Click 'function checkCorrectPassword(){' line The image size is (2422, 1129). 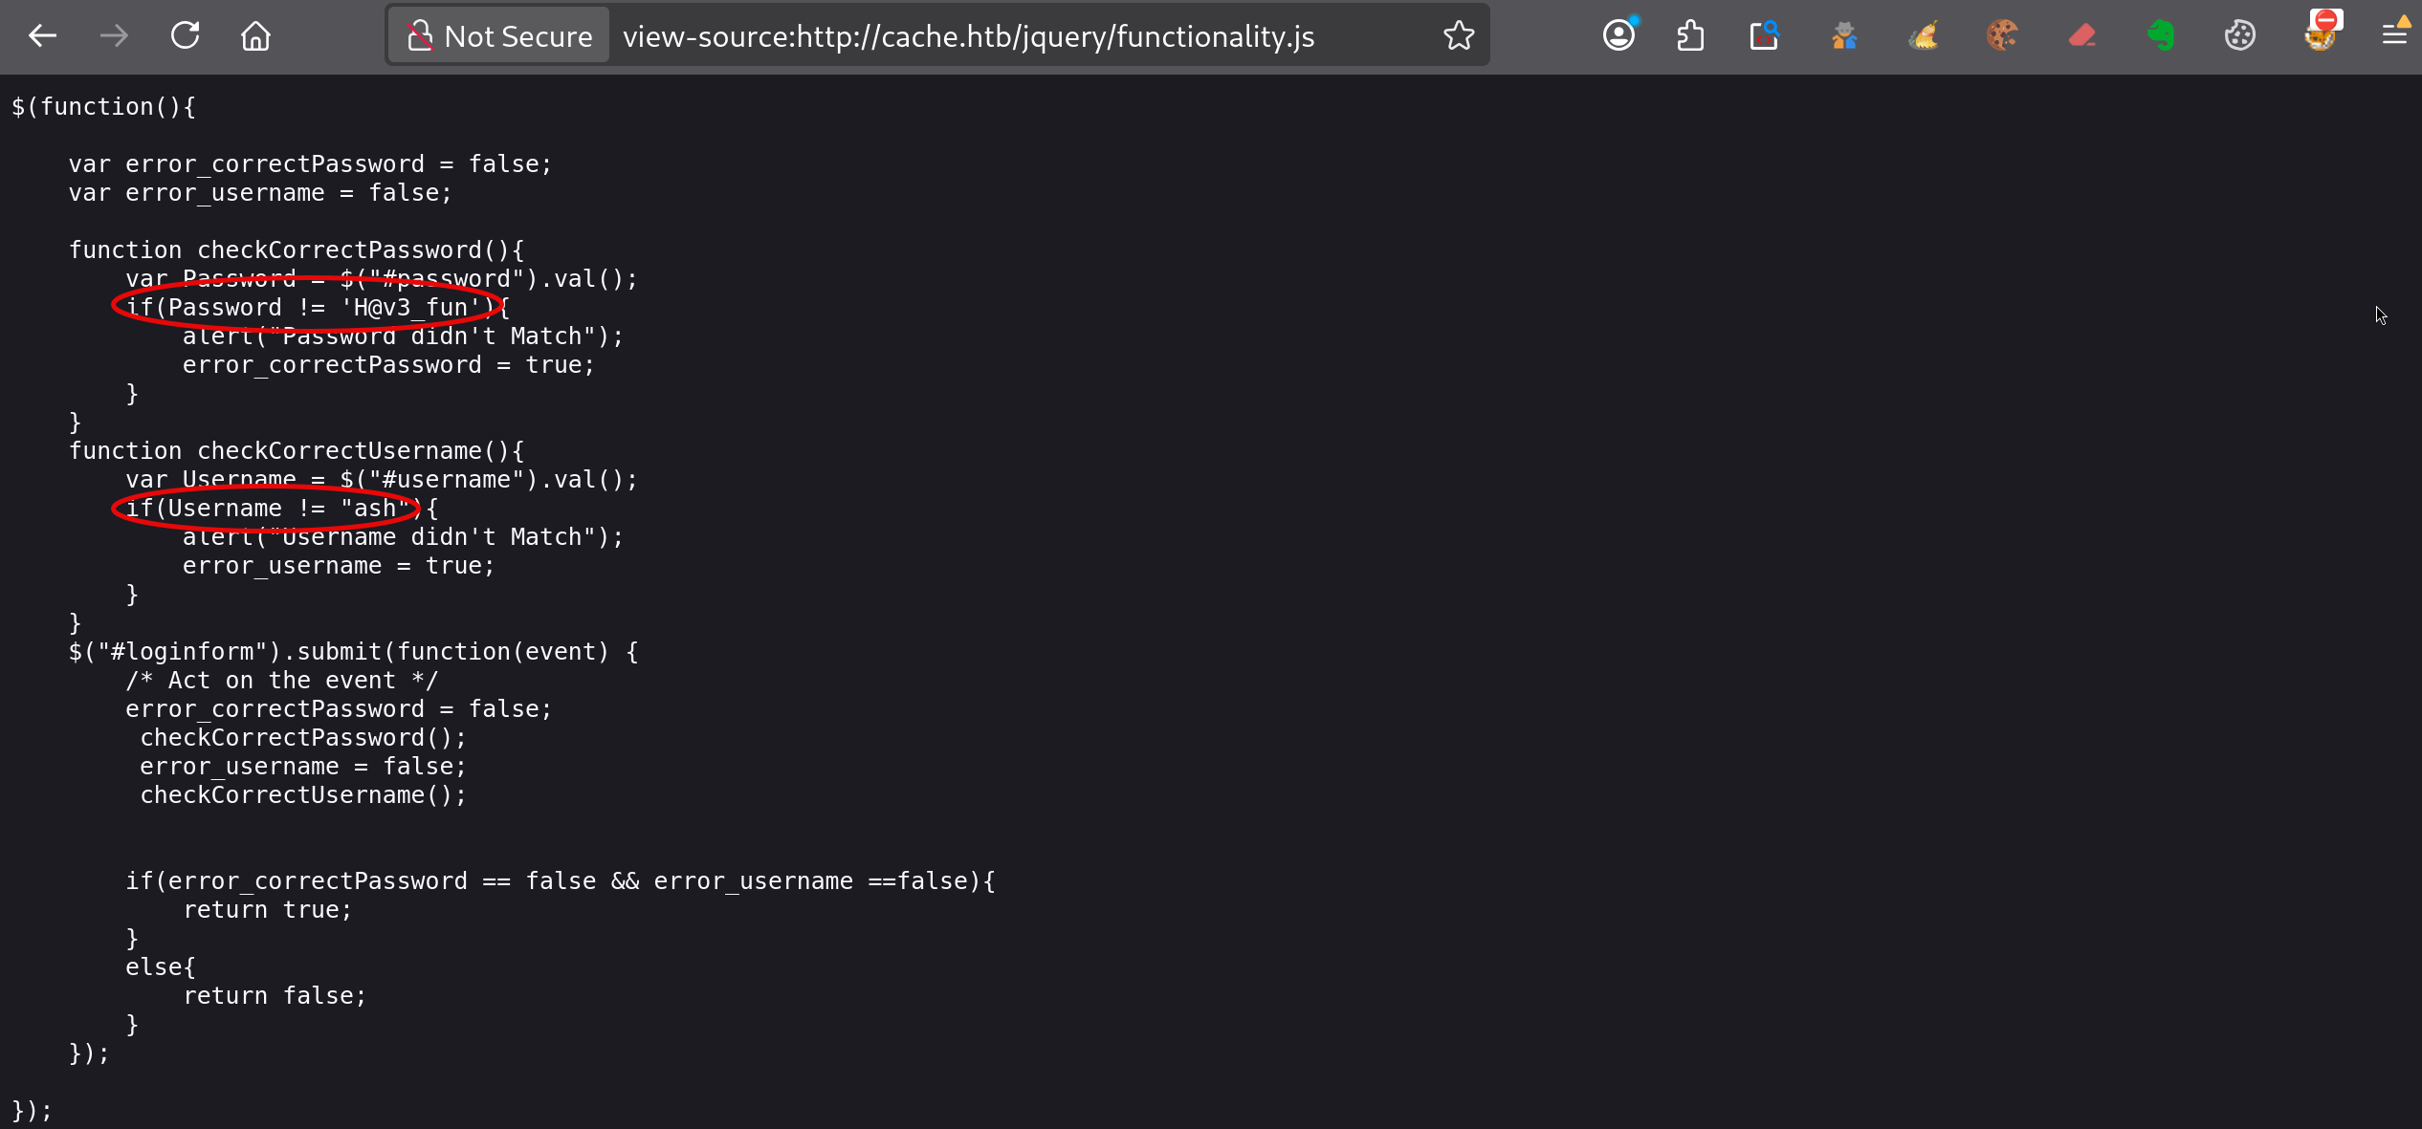coord(297,250)
